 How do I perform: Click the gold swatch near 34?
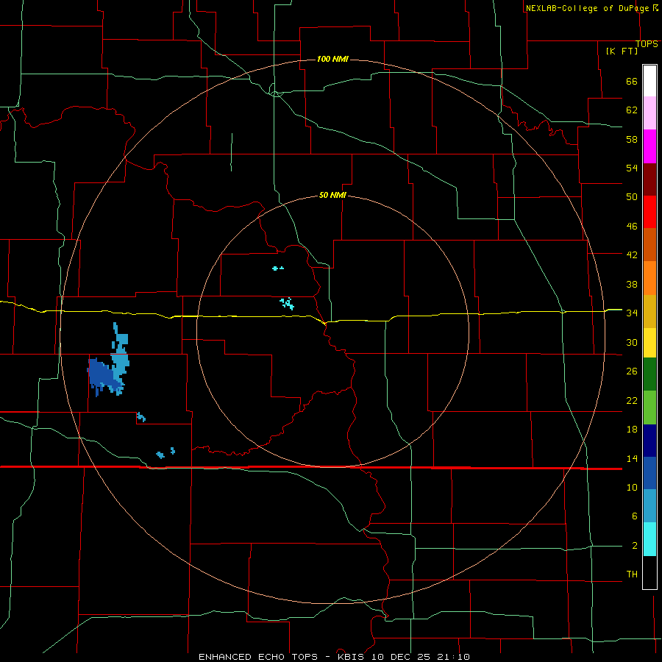[649, 311]
